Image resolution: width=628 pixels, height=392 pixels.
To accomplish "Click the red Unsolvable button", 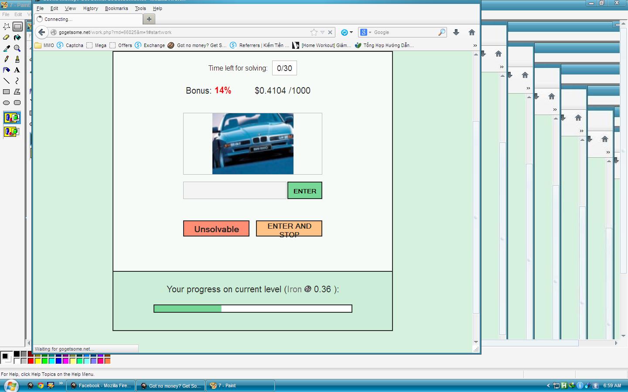I will (216, 229).
